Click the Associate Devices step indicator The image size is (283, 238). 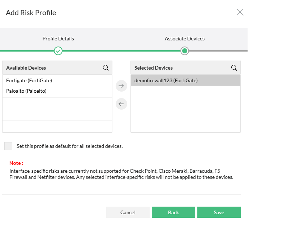click(185, 51)
